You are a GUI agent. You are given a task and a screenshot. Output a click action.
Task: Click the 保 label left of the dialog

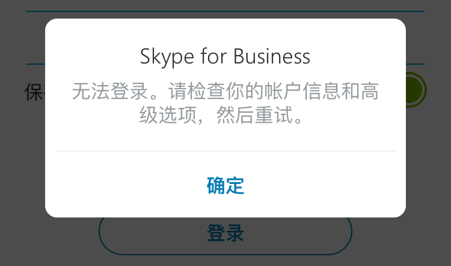pyautogui.click(x=34, y=92)
